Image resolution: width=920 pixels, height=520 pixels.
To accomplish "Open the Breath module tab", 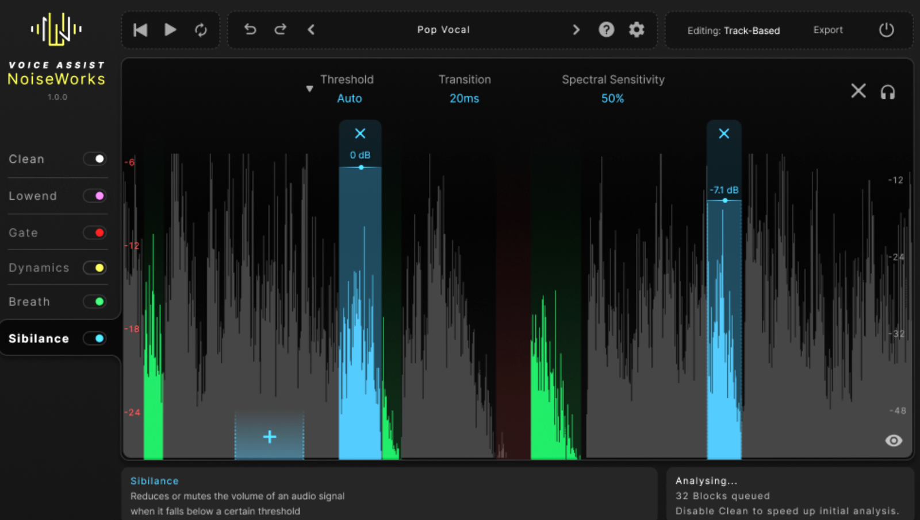I will [x=29, y=301].
